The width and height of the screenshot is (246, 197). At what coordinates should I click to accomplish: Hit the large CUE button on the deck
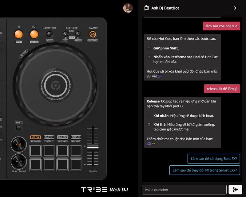(x=18, y=145)
